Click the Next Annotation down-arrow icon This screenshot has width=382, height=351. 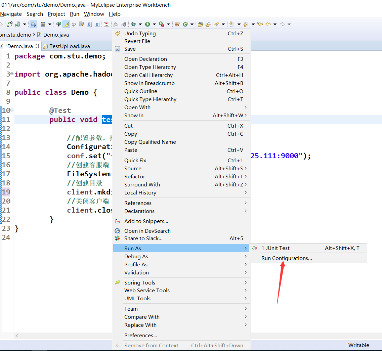tap(232, 24)
